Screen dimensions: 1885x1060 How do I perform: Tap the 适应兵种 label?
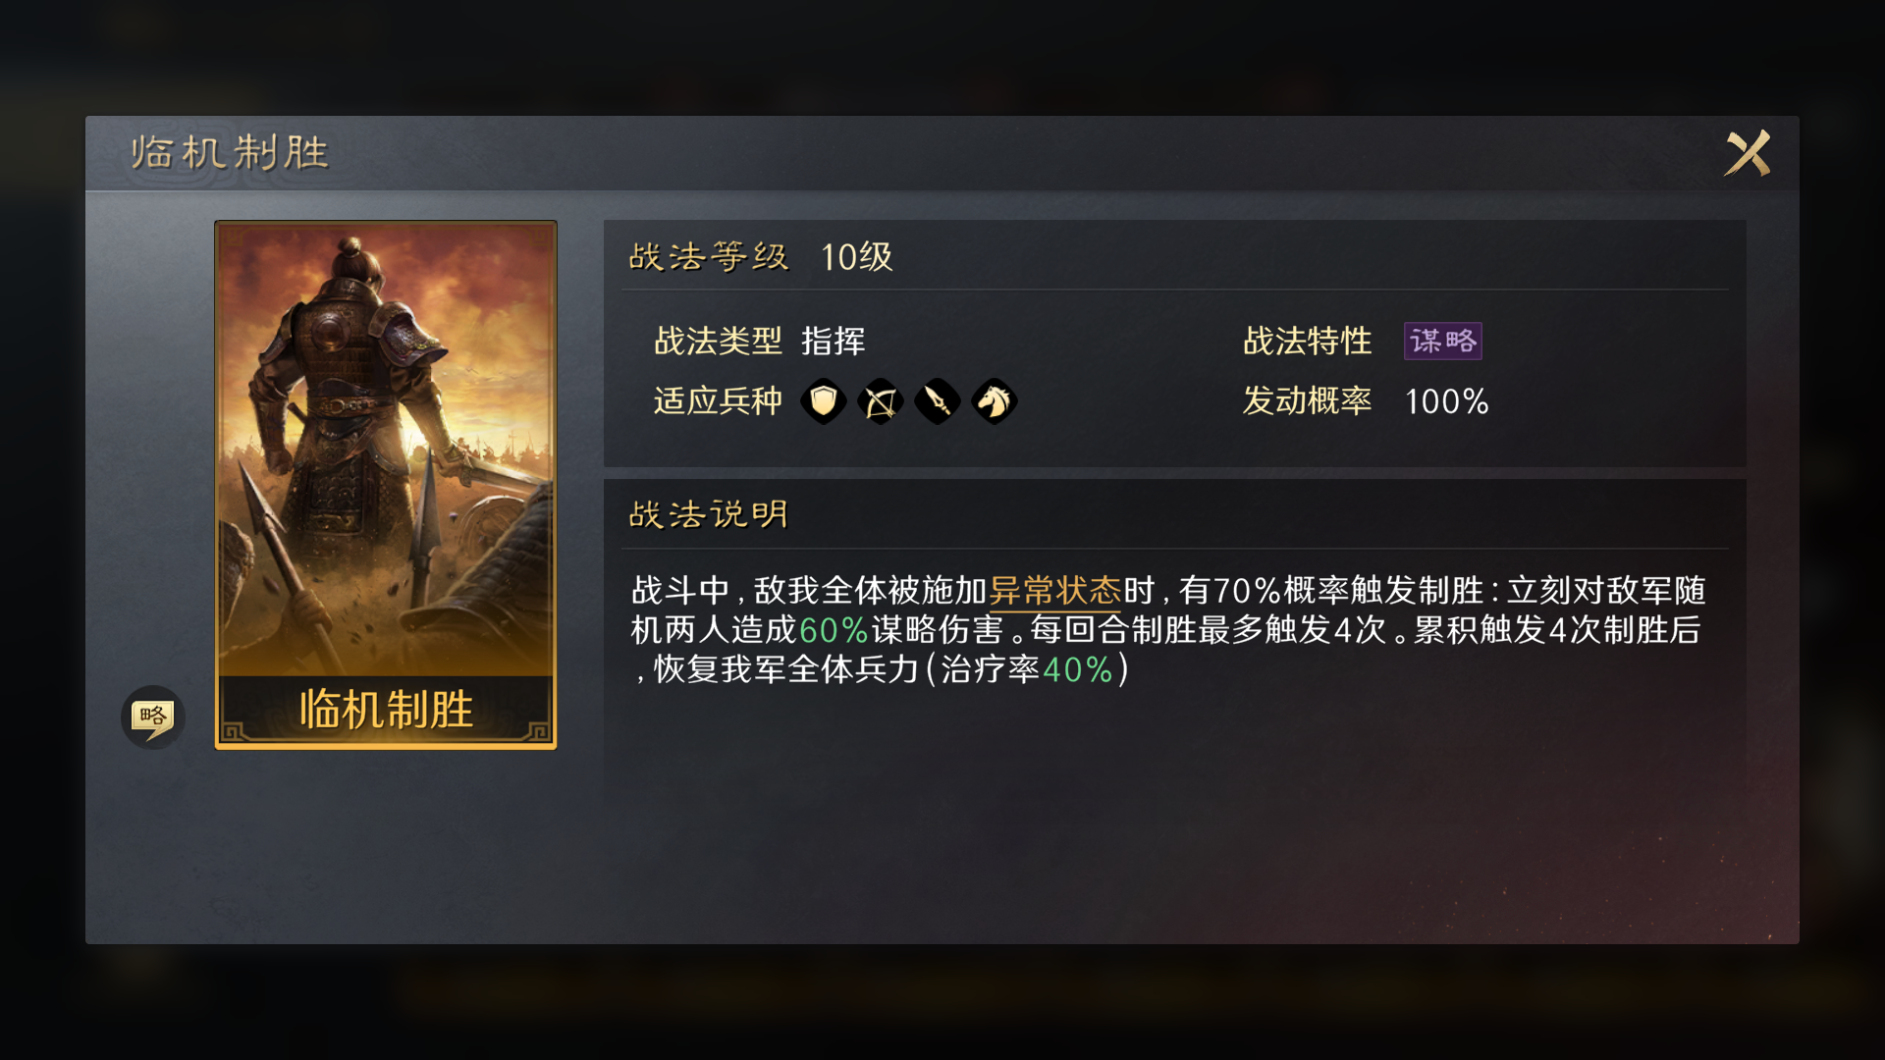click(x=718, y=400)
